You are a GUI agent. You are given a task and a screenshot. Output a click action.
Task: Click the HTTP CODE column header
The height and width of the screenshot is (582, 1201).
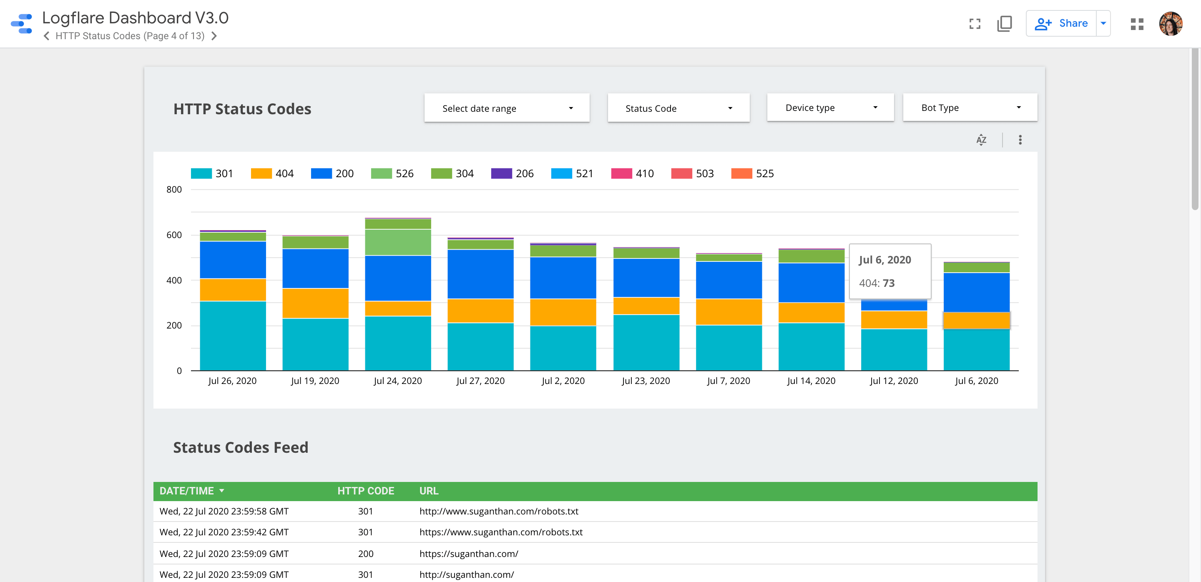(x=366, y=491)
